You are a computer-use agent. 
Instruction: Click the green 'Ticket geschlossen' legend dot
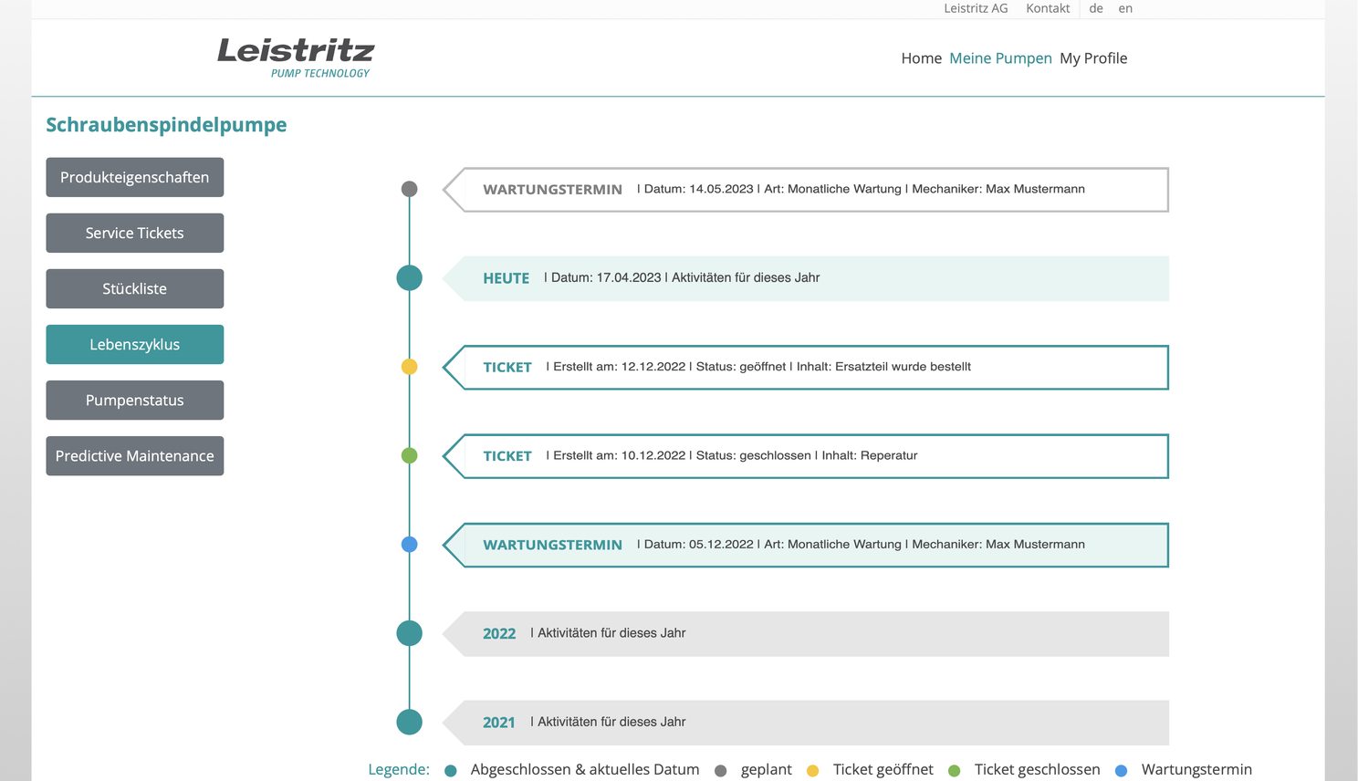pos(955,771)
